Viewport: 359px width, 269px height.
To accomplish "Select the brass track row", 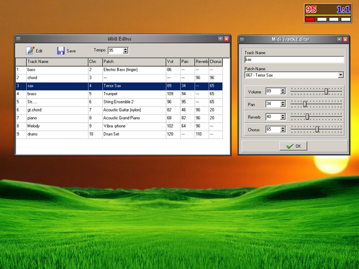I will point(119,94).
